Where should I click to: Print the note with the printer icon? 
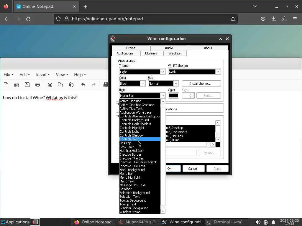38,85
